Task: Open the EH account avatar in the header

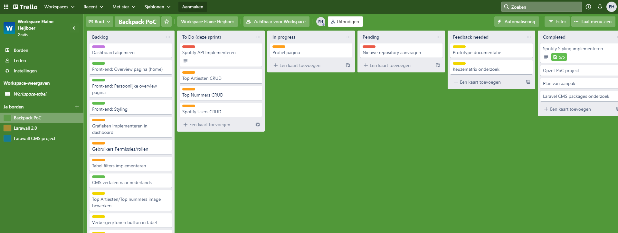Action: point(611,7)
